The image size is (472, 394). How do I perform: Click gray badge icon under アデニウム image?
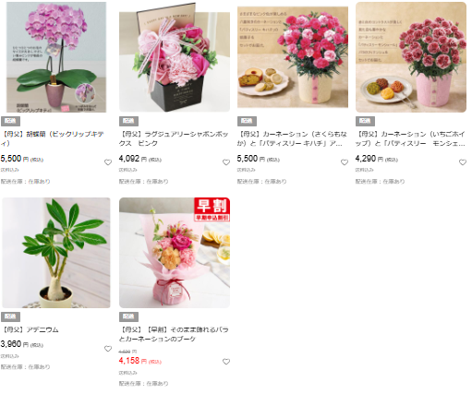(10, 316)
